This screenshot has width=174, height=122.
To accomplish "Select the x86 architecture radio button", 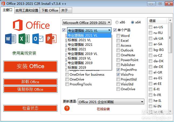I will [117, 22].
